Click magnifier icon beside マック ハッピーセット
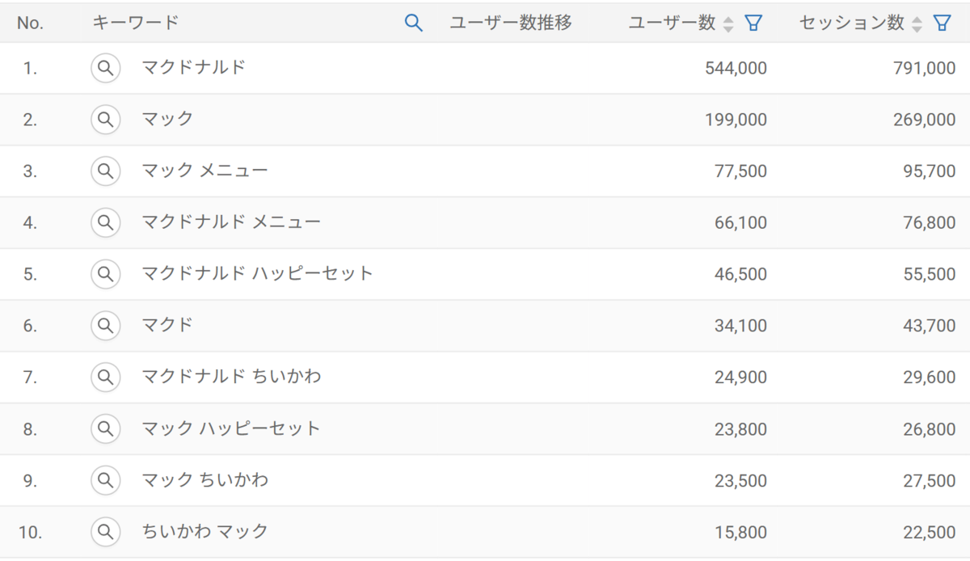This screenshot has width=970, height=561. click(x=105, y=428)
